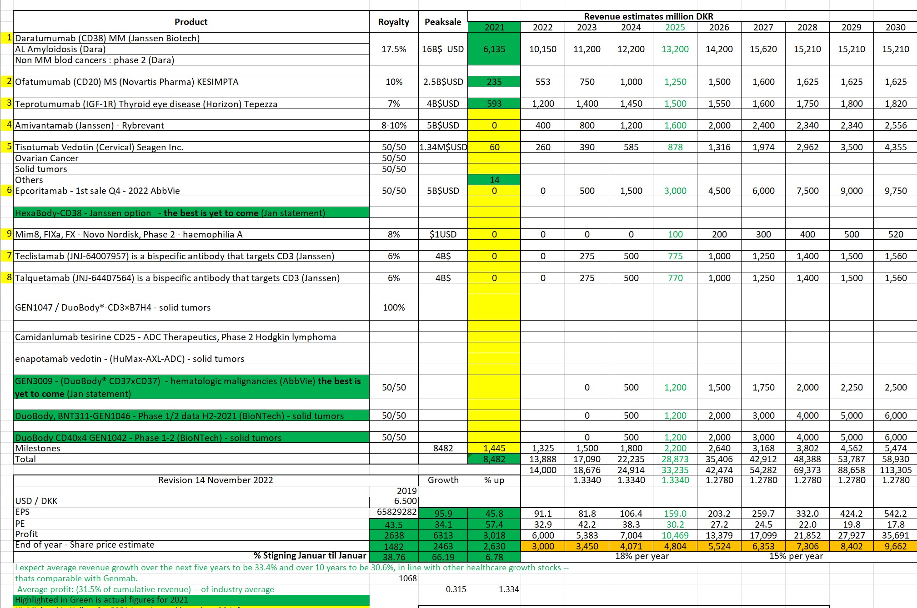
Task: Click the green 14 value in Others row
Action: click(x=494, y=180)
